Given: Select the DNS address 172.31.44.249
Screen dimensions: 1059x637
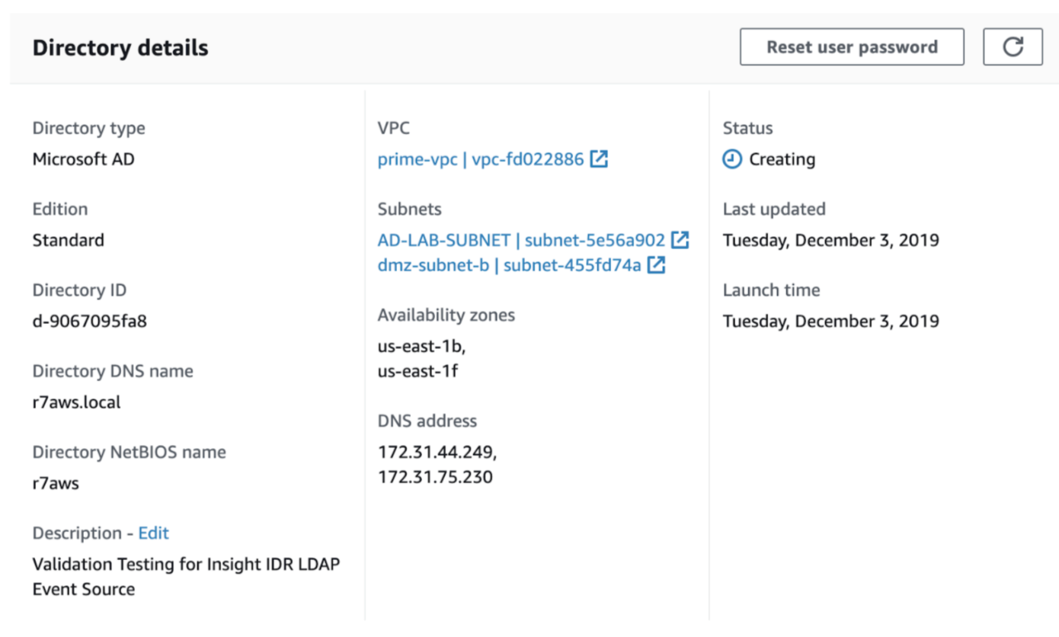Looking at the screenshot, I should click(x=437, y=452).
